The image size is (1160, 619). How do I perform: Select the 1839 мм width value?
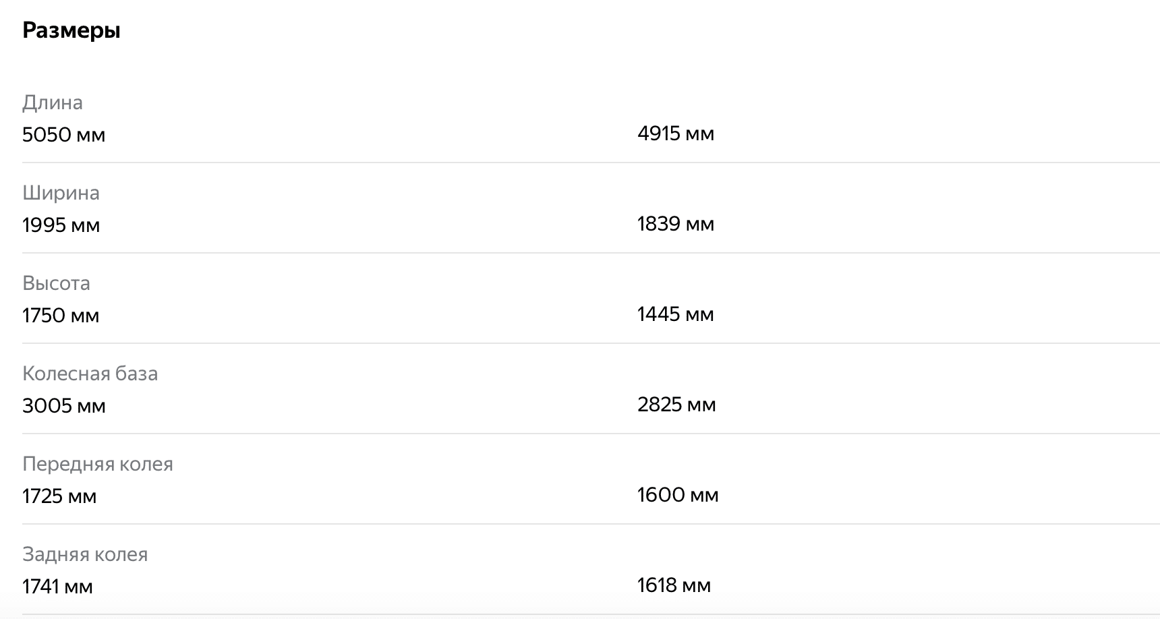pos(675,224)
